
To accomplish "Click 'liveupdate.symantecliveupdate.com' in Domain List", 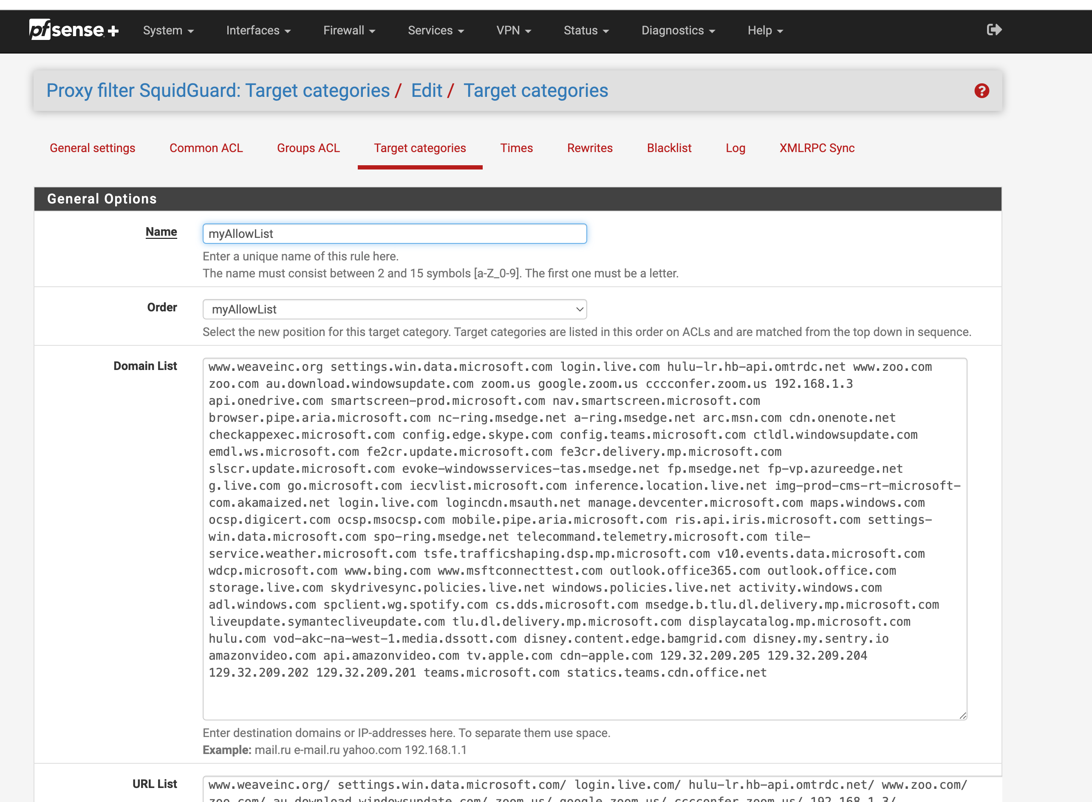I will (x=327, y=622).
